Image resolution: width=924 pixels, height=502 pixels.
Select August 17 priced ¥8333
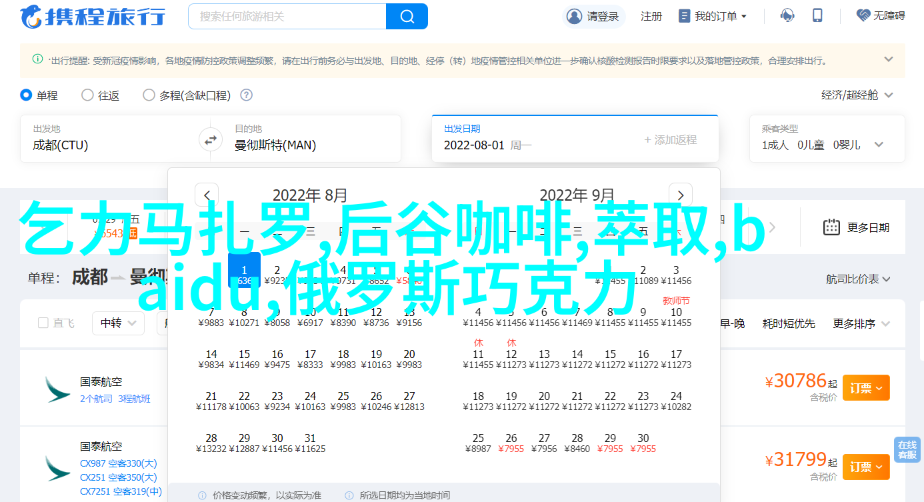[310, 359]
